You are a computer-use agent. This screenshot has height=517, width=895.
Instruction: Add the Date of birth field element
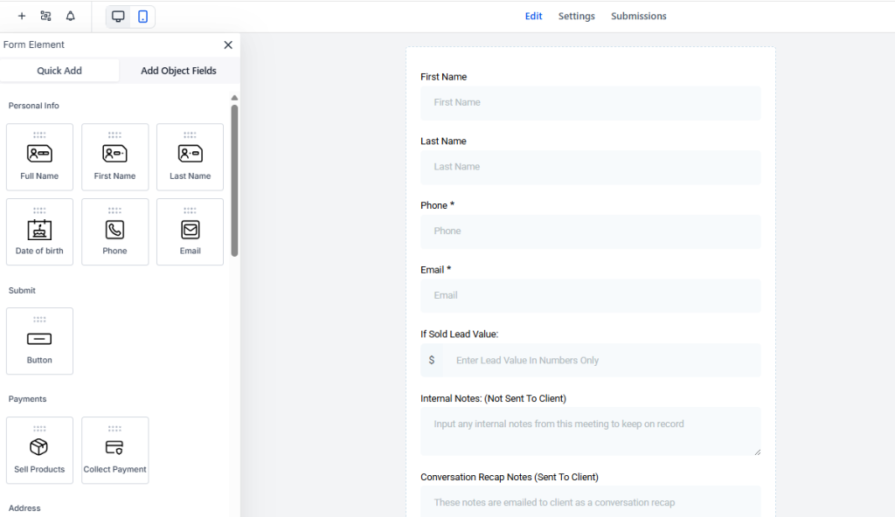[39, 231]
